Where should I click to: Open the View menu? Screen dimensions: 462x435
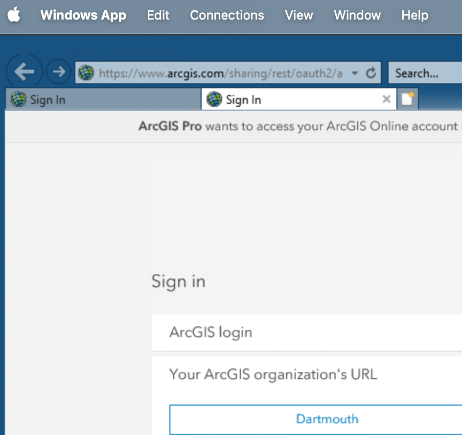tap(299, 15)
